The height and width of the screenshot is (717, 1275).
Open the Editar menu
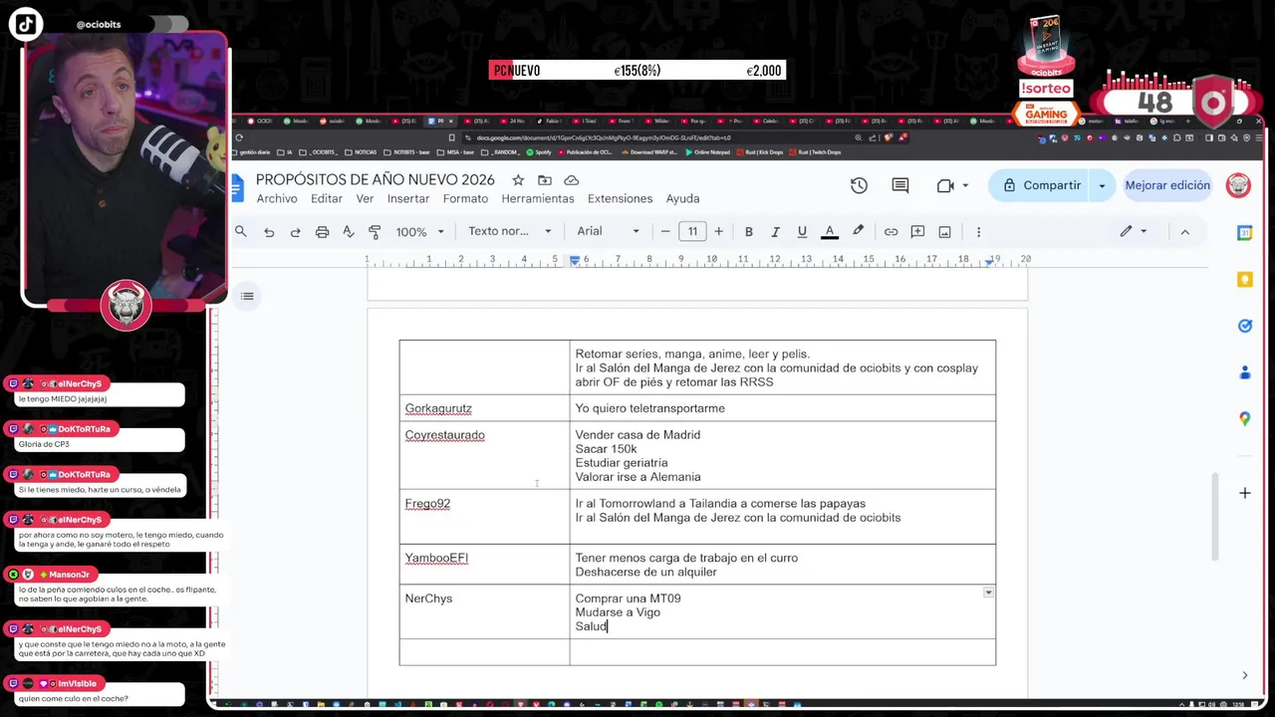[327, 199]
